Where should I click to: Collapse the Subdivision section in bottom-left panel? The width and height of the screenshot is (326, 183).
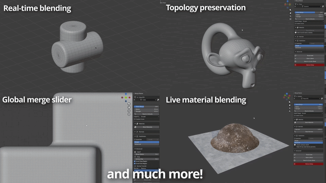135,136
